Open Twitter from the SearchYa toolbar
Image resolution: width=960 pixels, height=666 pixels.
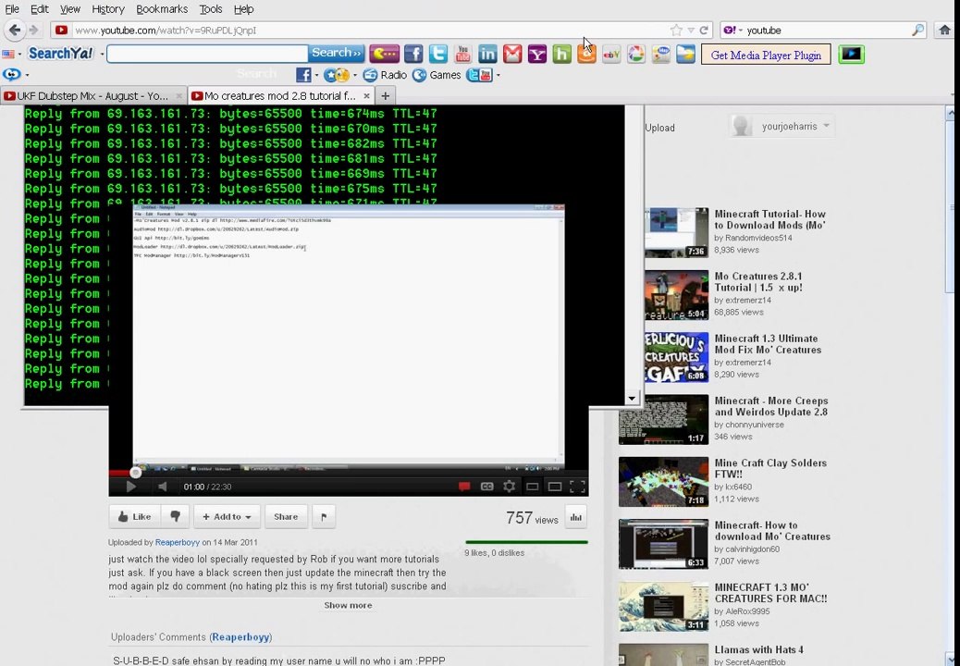click(437, 54)
